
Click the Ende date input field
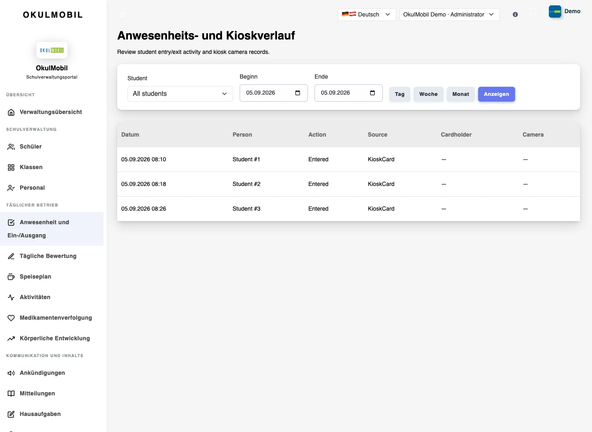tap(349, 93)
